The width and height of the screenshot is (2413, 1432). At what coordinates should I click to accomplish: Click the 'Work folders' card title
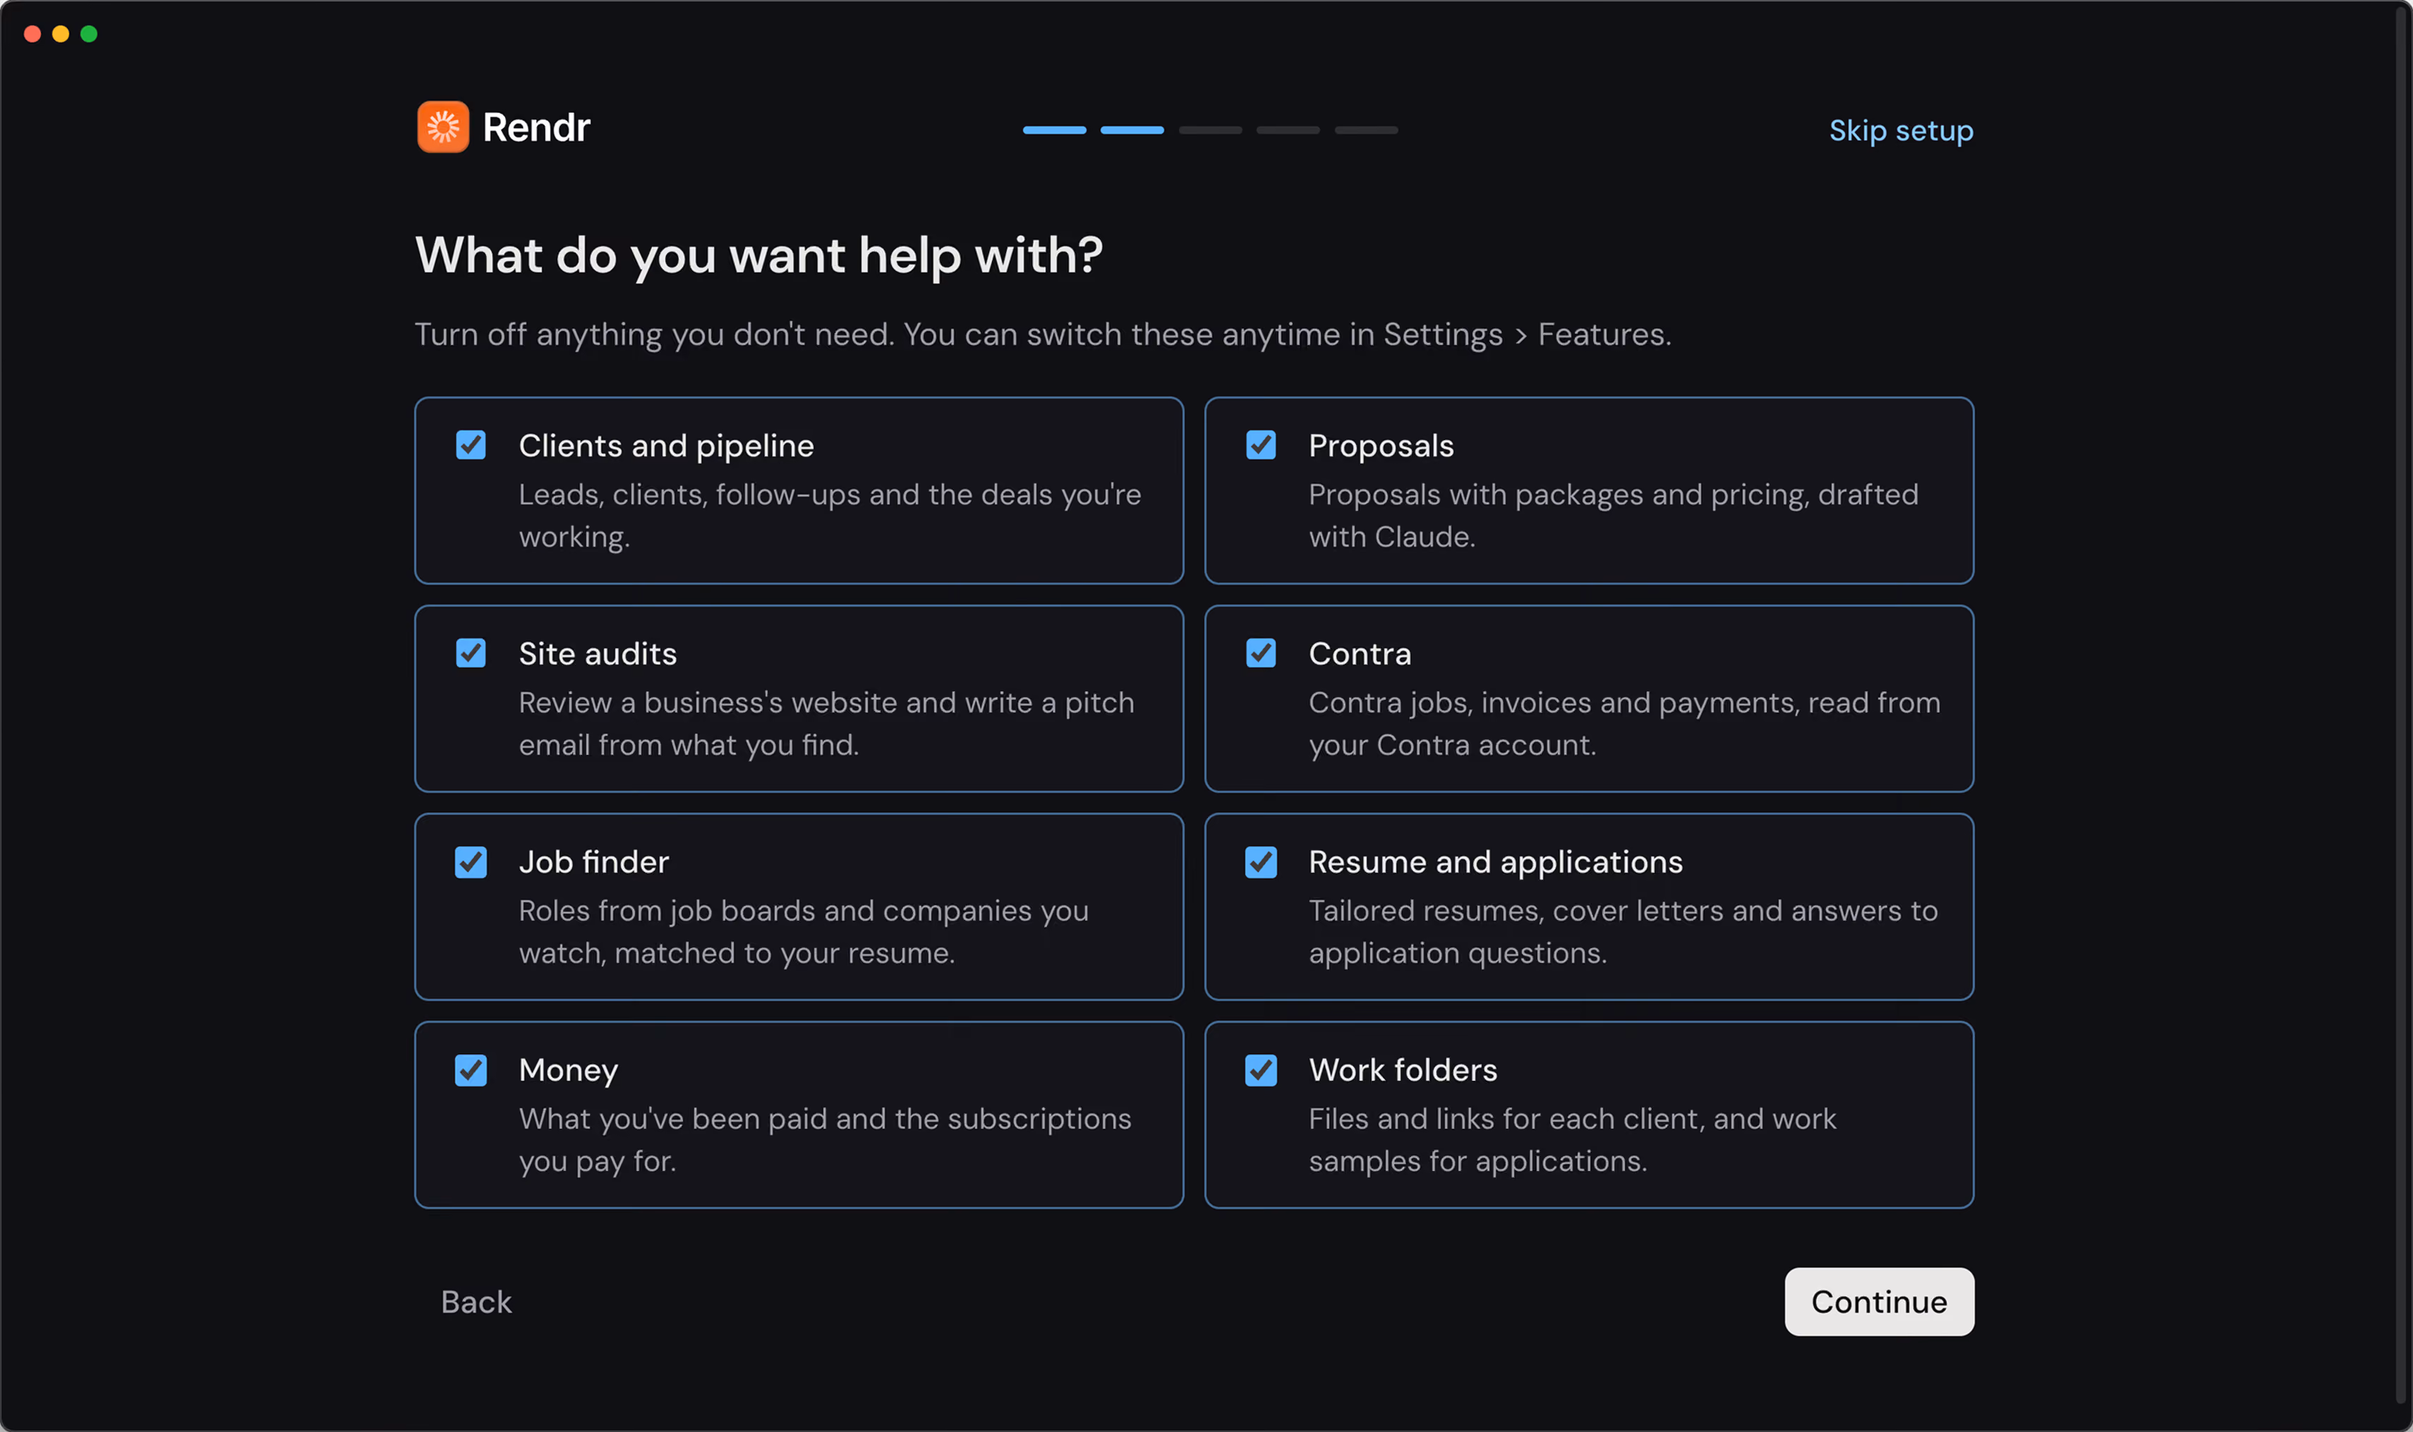(x=1403, y=1070)
